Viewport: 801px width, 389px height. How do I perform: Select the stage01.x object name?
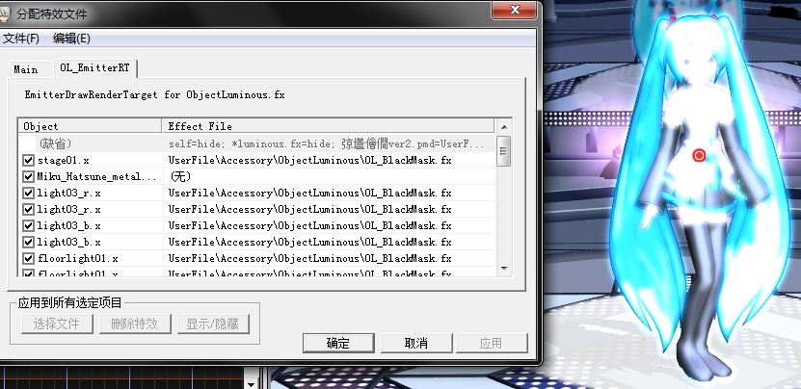[64, 160]
